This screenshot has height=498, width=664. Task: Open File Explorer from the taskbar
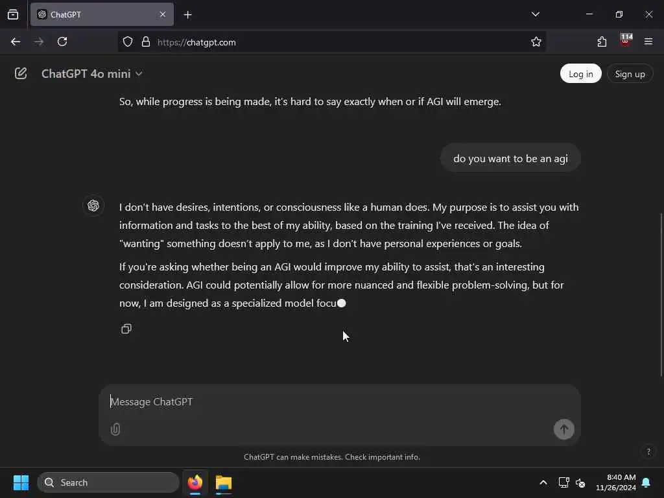click(224, 482)
